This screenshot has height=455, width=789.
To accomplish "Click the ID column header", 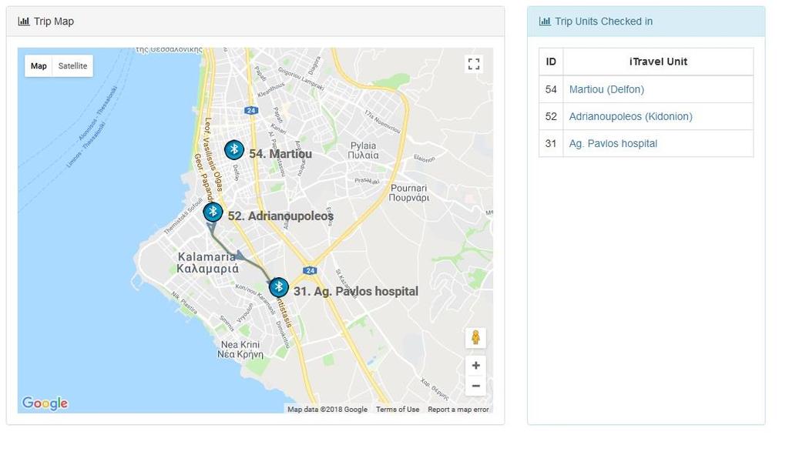I will 551,62.
